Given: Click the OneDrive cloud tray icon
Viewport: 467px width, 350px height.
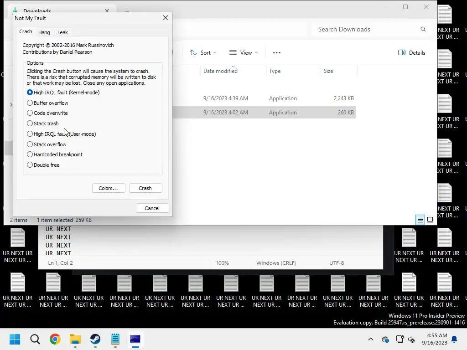Looking at the screenshot, I should tap(385, 339).
